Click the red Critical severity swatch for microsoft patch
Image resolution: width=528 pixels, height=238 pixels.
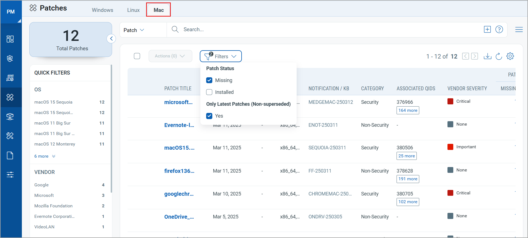[x=450, y=101]
